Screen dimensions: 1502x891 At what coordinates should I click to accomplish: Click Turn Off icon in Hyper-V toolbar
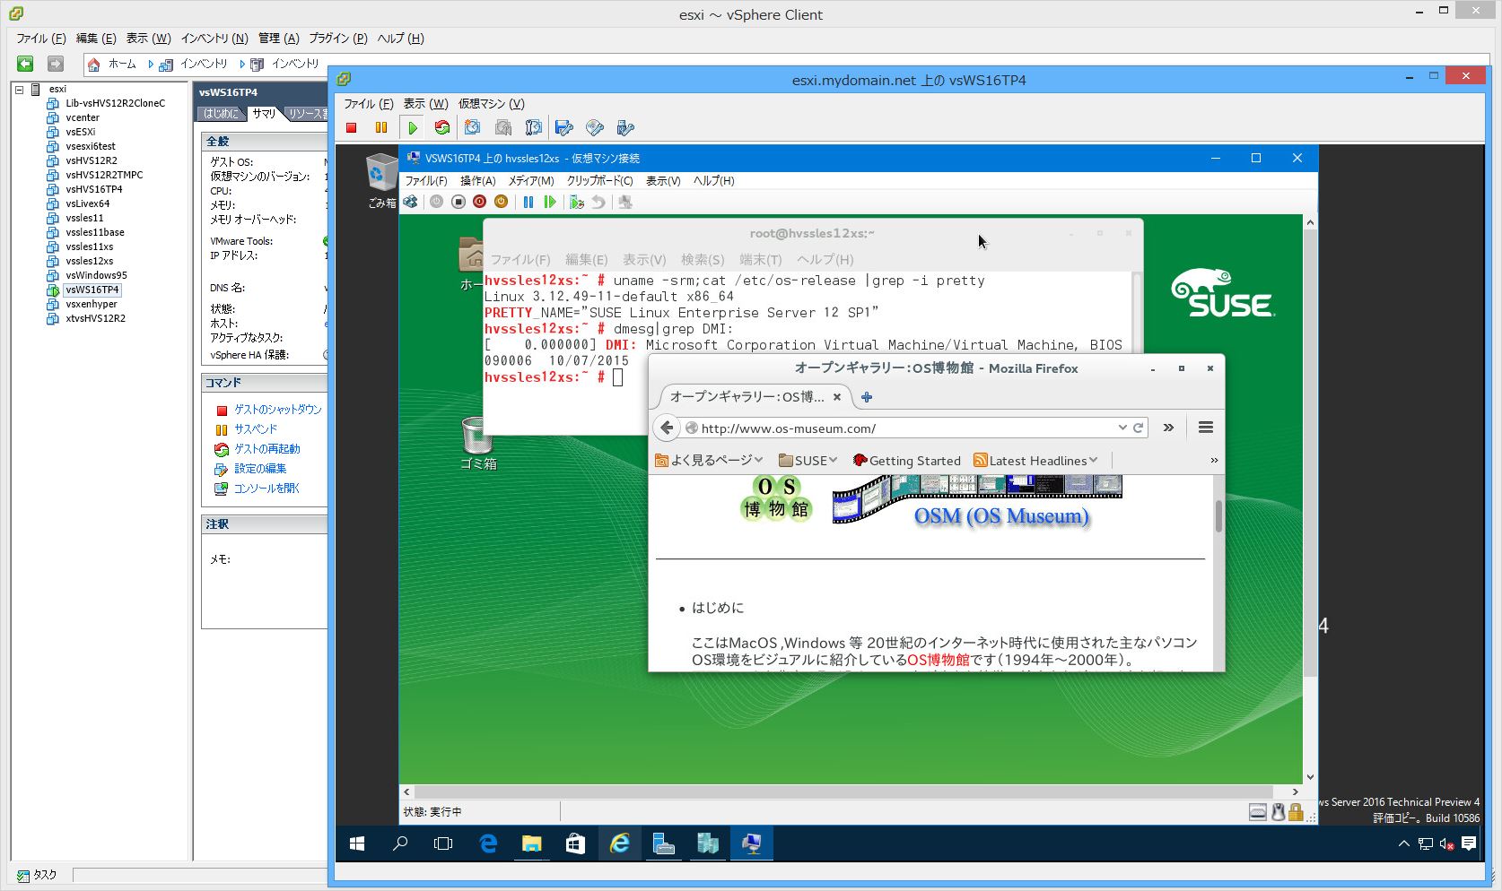click(x=458, y=202)
